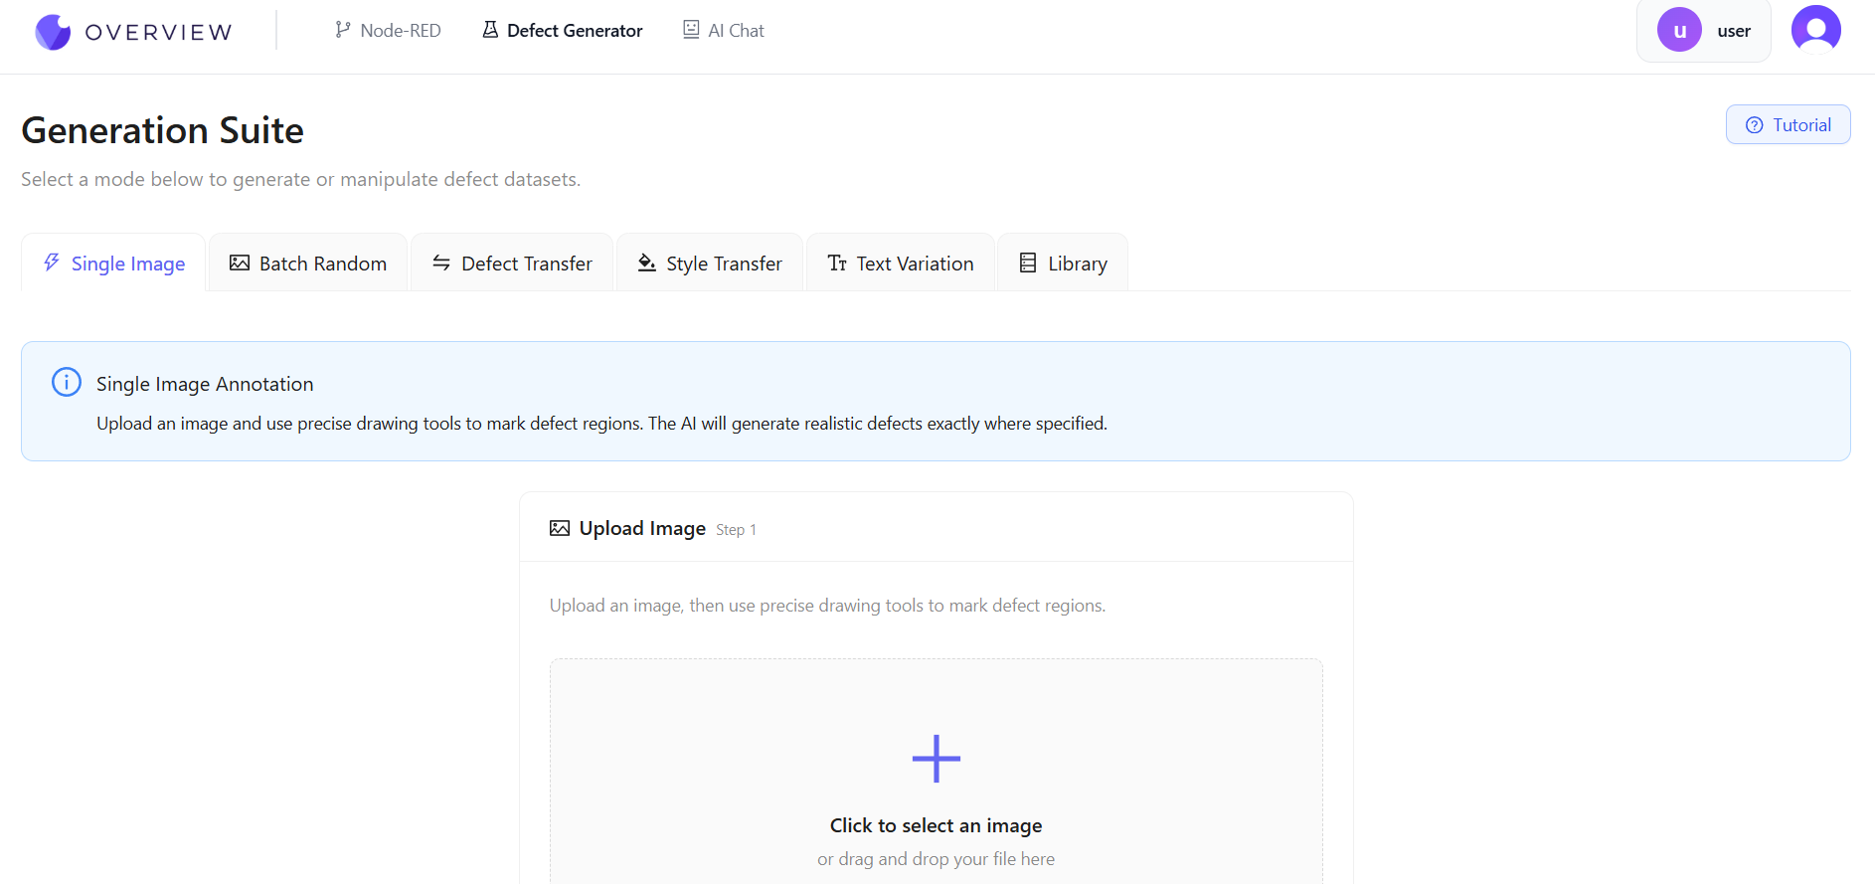Click the info icon in annotation banner
Screen dimensions: 1875x884
tap(67, 383)
